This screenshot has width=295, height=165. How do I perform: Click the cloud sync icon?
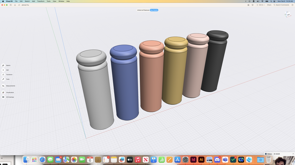coord(19,5)
